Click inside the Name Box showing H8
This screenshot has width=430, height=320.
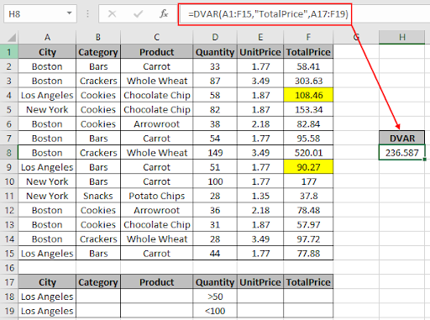tap(35, 13)
